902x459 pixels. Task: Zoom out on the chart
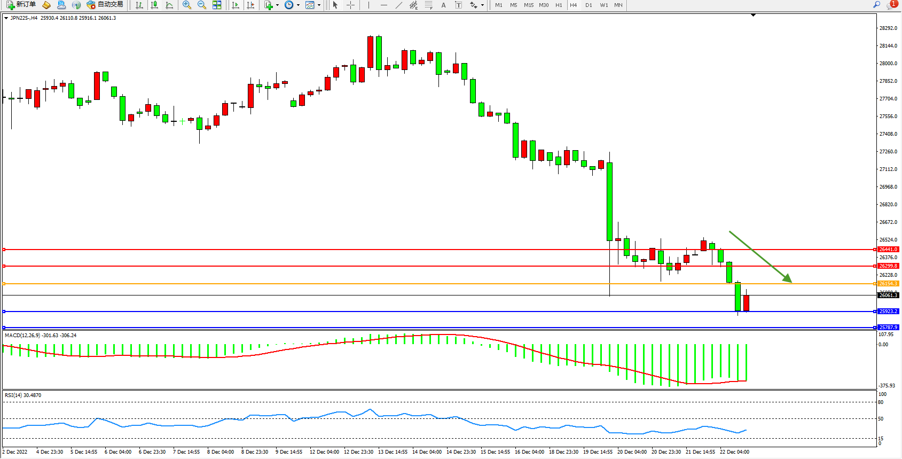(x=201, y=5)
